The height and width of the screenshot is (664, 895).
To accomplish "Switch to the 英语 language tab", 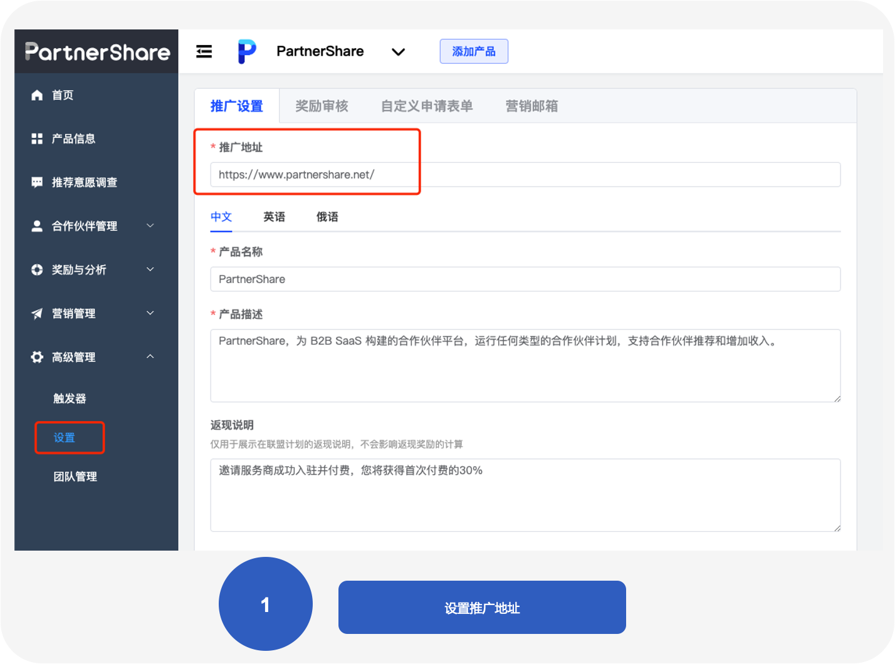I will [x=274, y=216].
